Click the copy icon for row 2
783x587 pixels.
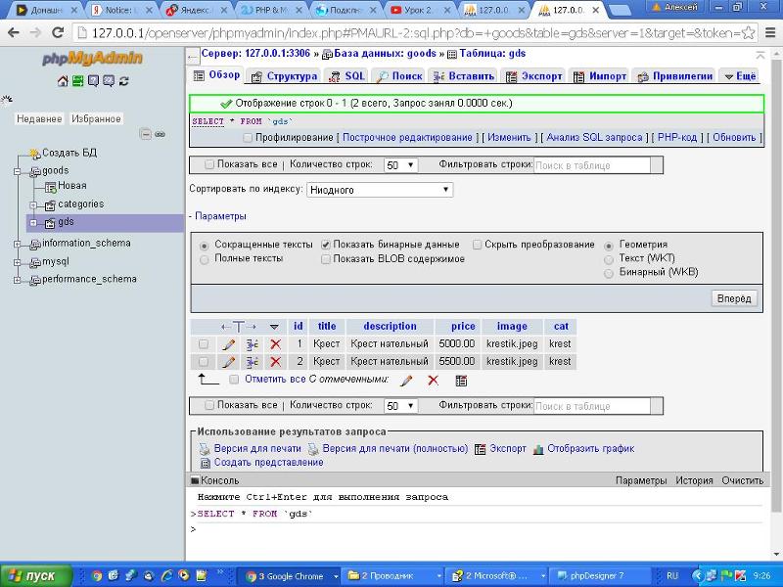252,362
